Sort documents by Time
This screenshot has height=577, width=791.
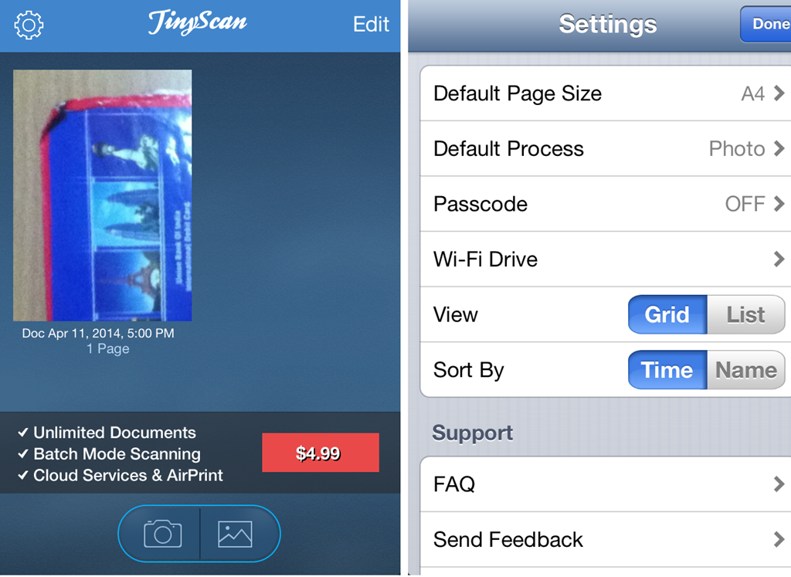click(x=667, y=370)
